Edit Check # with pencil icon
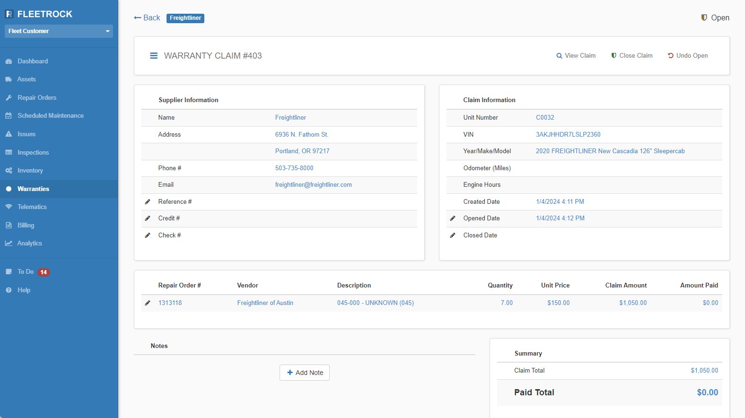 coord(148,235)
